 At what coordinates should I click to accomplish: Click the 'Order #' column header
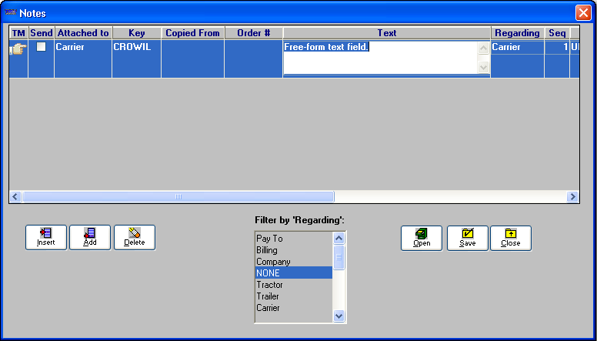click(254, 33)
